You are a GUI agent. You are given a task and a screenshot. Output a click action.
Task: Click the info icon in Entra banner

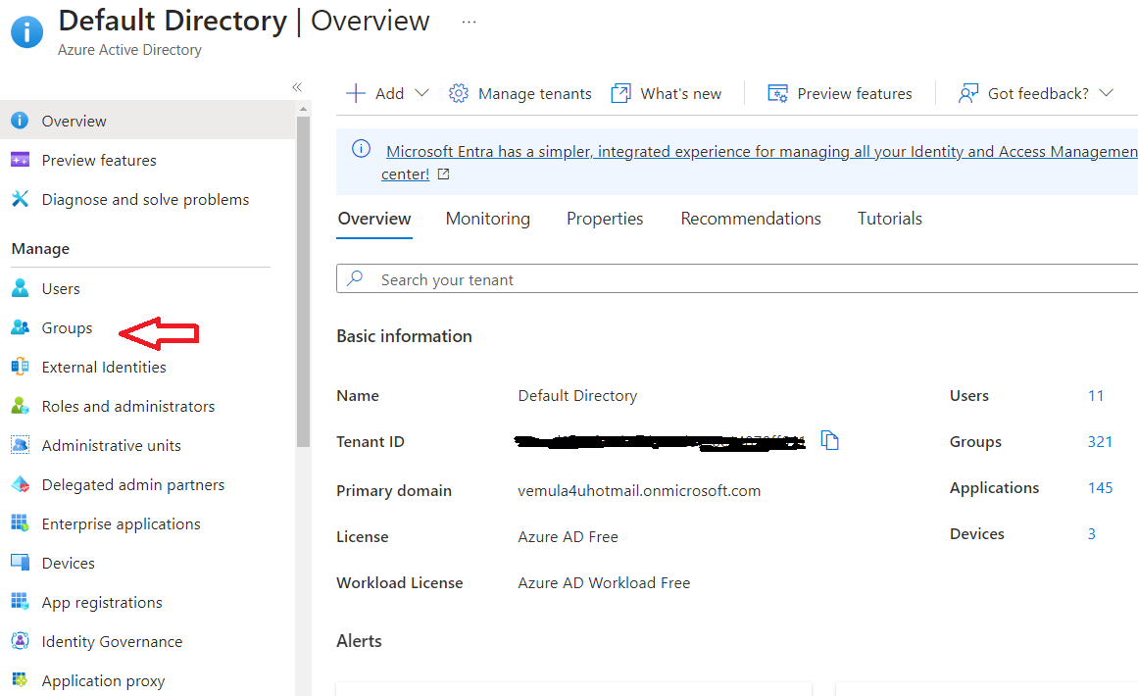[361, 149]
